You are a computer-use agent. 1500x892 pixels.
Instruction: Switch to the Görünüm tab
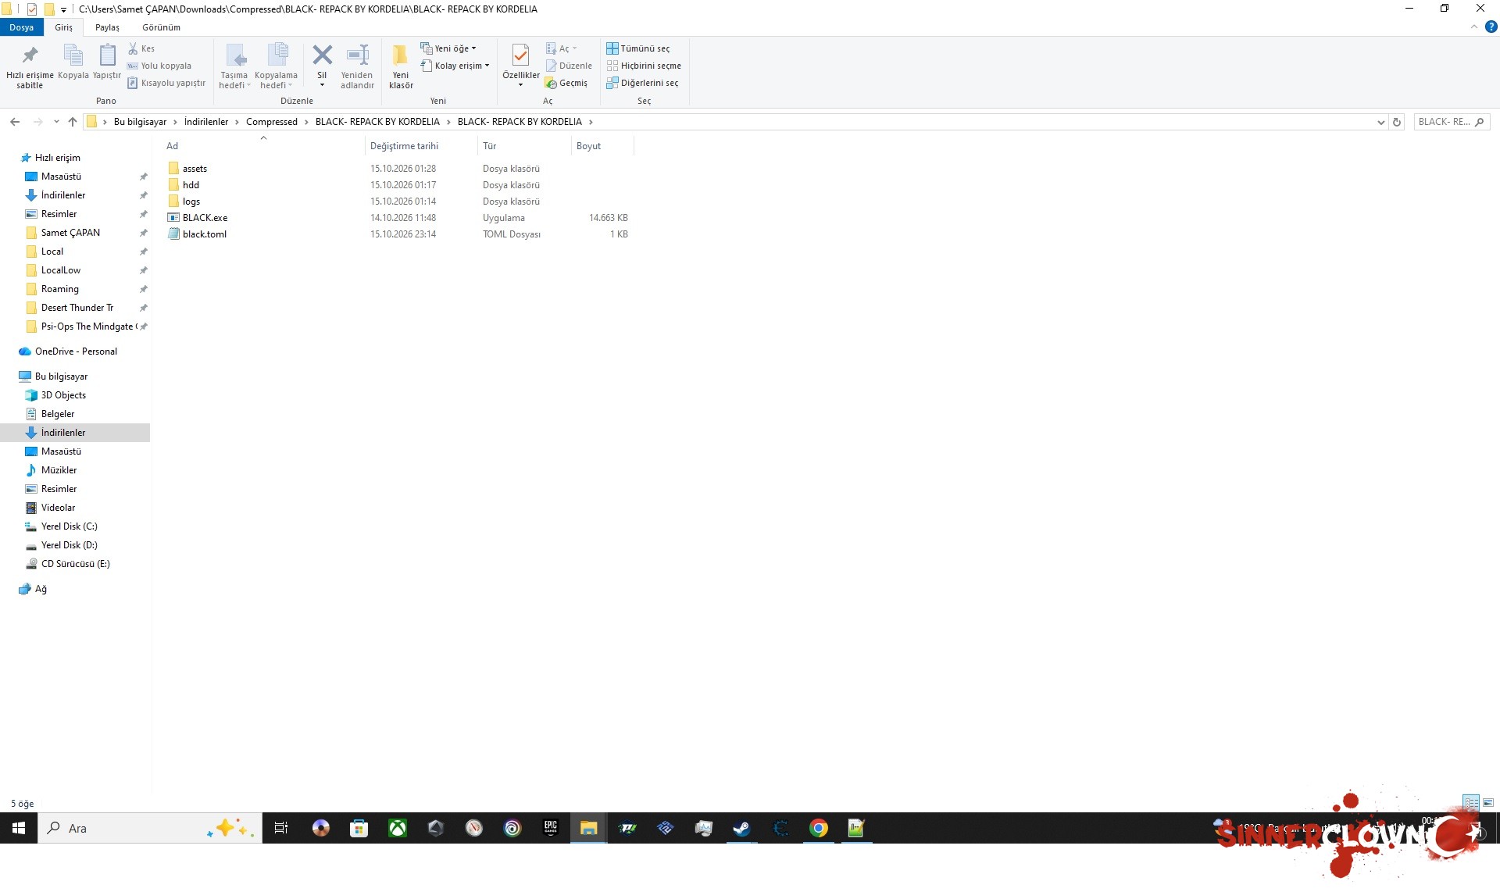[161, 27]
